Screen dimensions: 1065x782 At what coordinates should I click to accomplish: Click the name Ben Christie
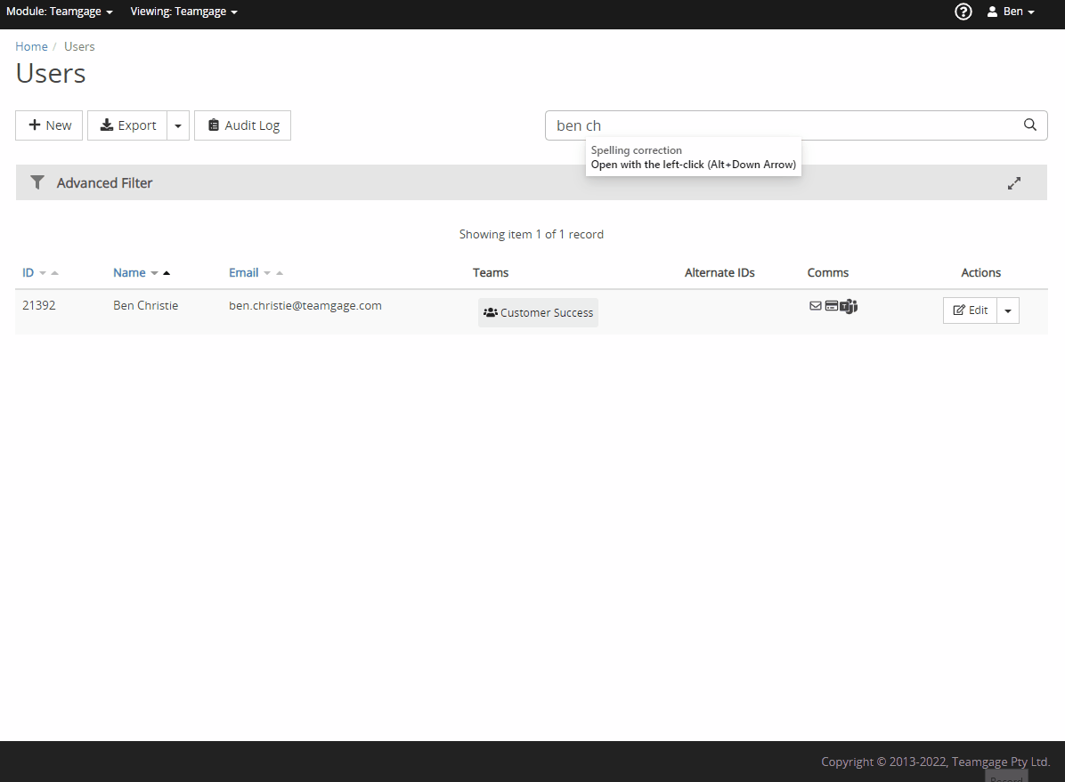coord(145,305)
